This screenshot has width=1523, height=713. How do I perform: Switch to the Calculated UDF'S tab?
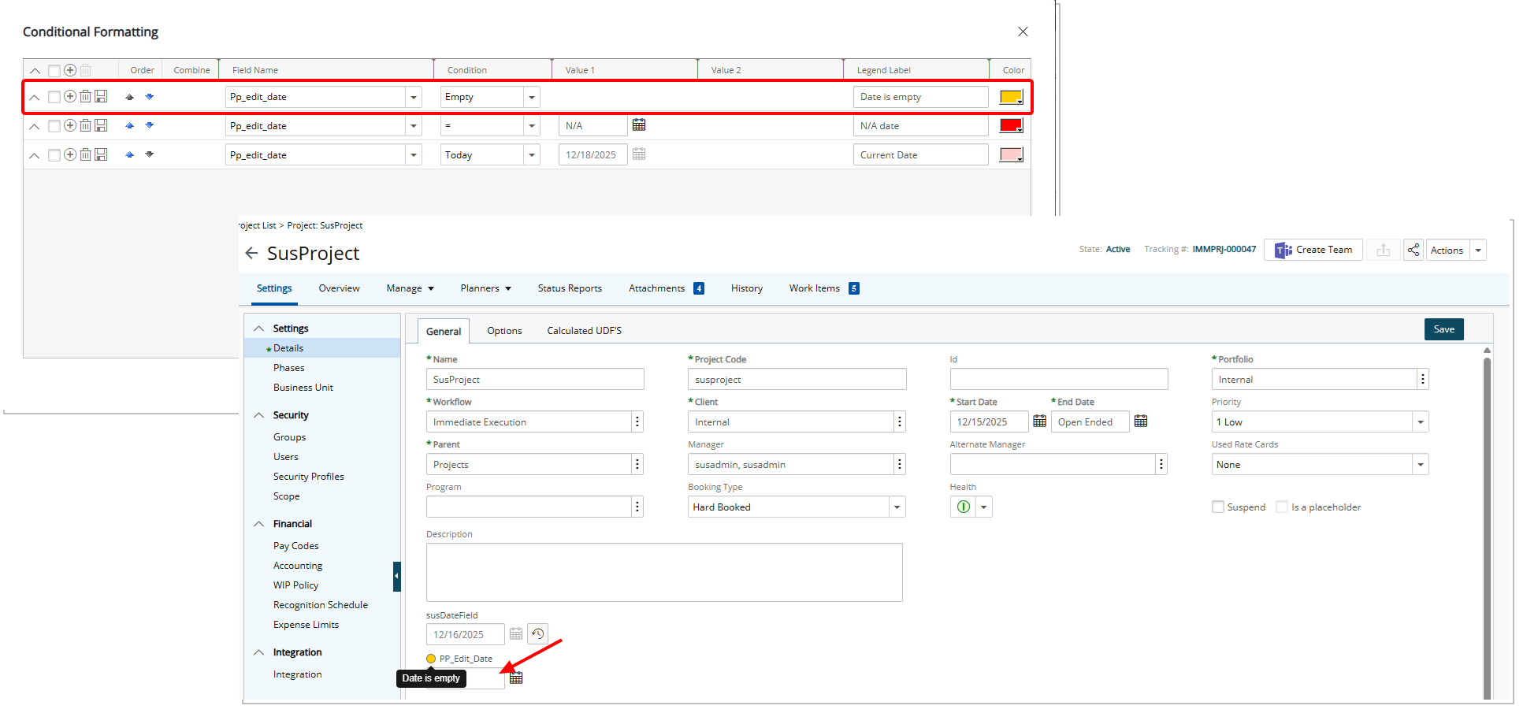(583, 330)
